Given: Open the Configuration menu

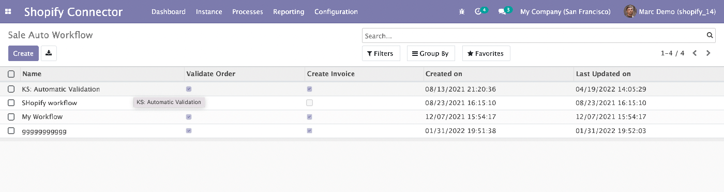Looking at the screenshot, I should (x=336, y=11).
